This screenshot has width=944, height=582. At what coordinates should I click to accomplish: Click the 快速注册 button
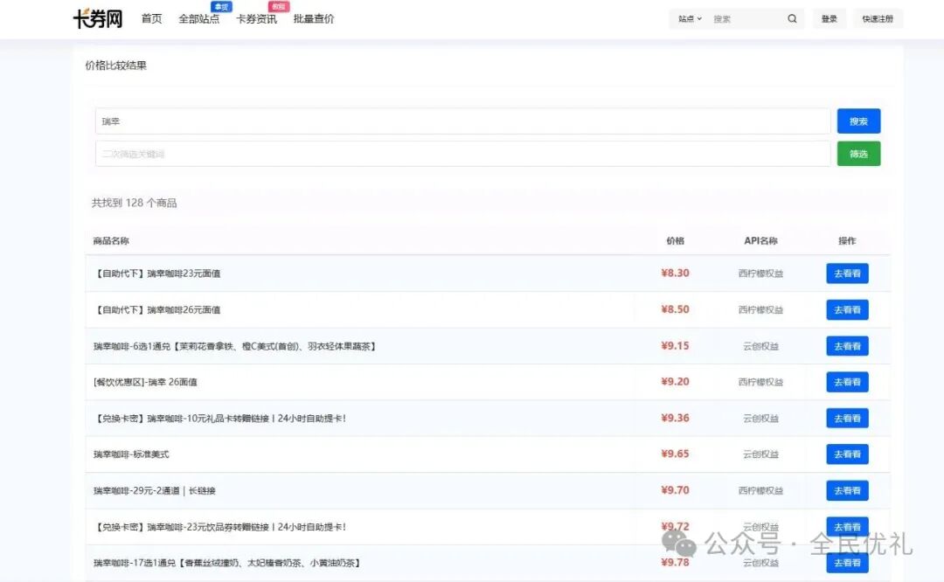(x=878, y=18)
